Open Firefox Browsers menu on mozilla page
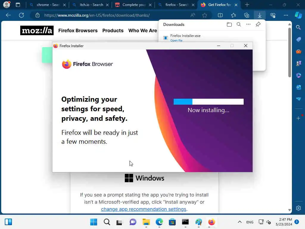305x229 pixels. 78,31
